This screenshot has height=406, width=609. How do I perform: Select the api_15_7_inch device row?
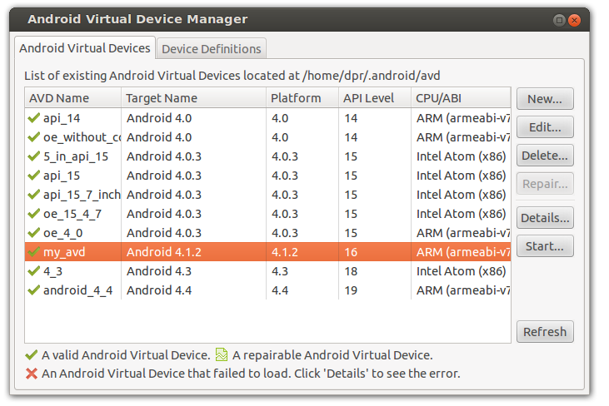pos(267,195)
